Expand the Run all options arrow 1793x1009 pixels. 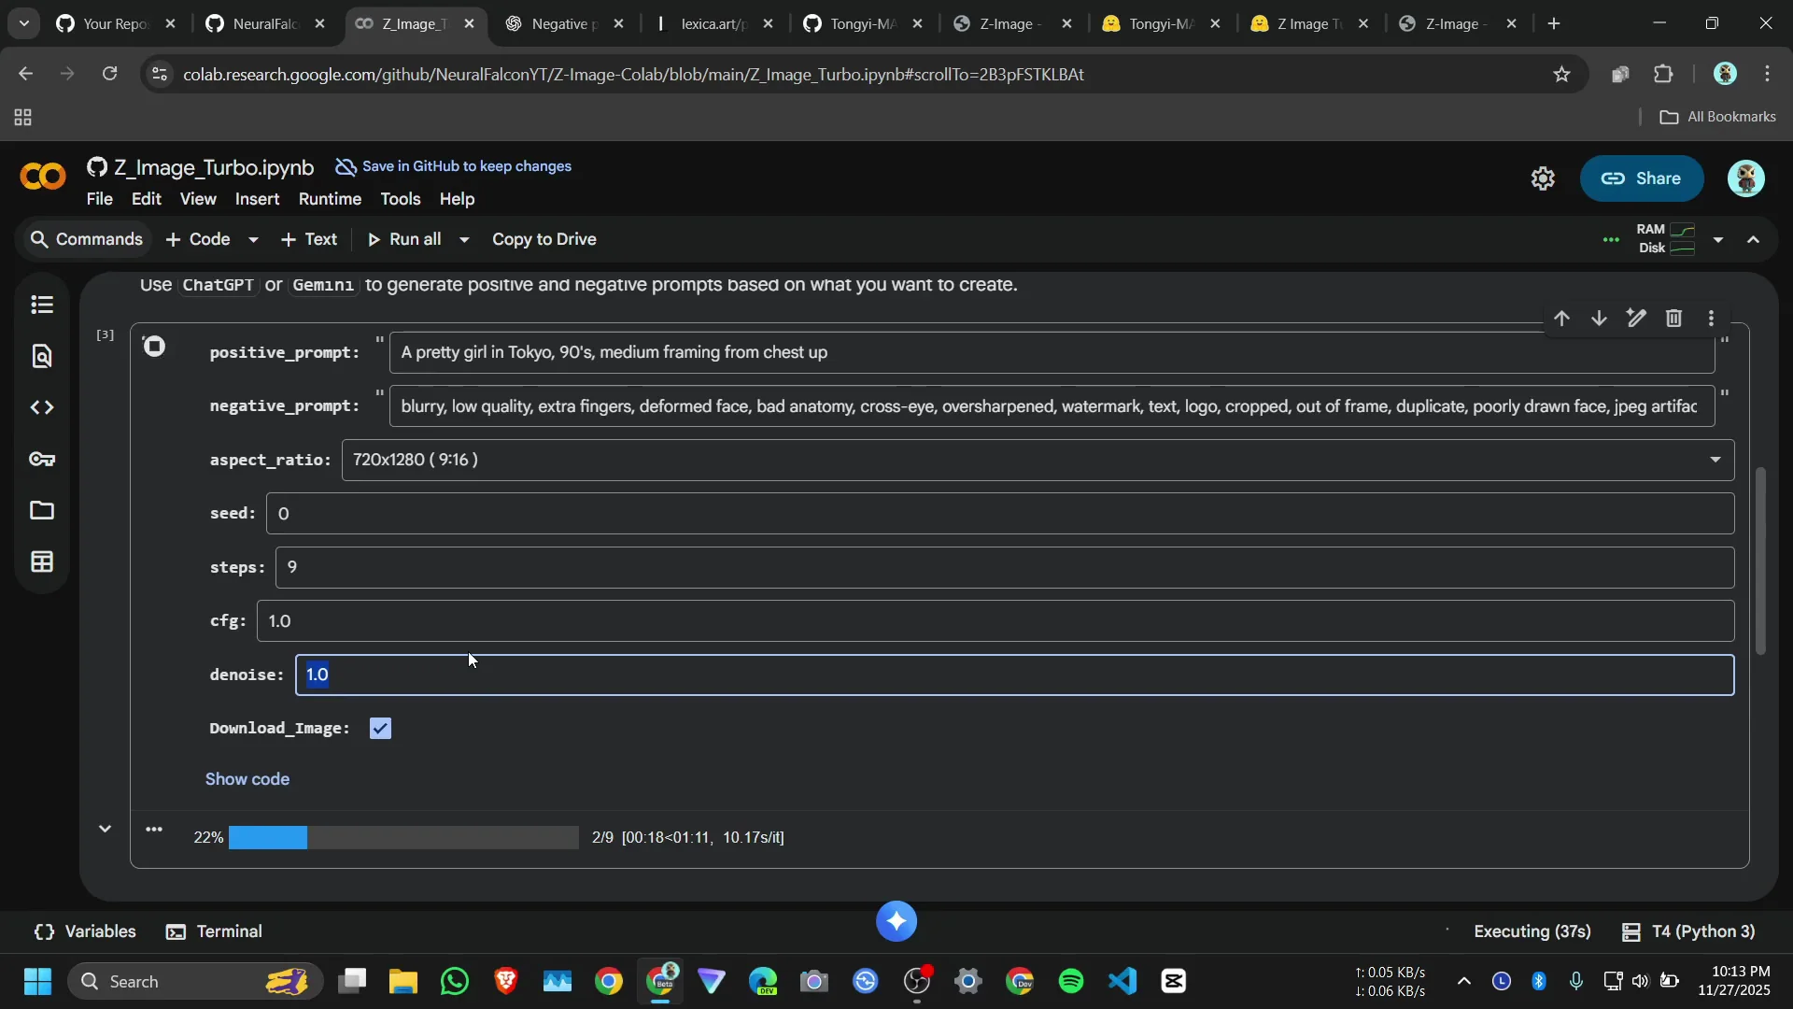point(464,240)
